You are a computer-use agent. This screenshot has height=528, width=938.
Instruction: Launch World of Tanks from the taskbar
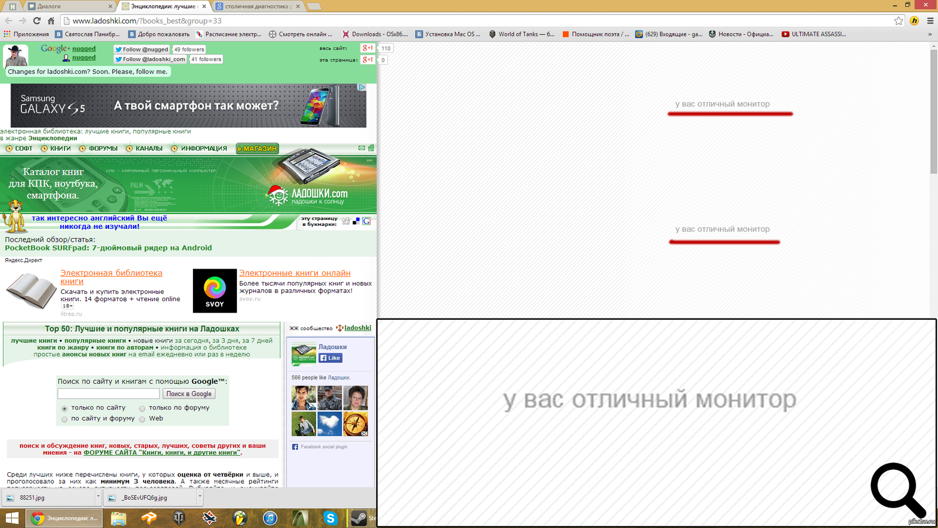pyautogui.click(x=179, y=518)
